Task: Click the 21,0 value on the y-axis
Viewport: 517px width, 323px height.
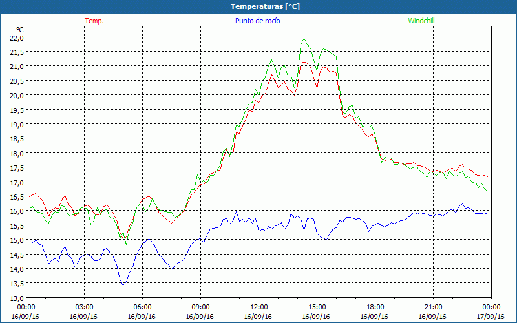Action: click(x=17, y=67)
